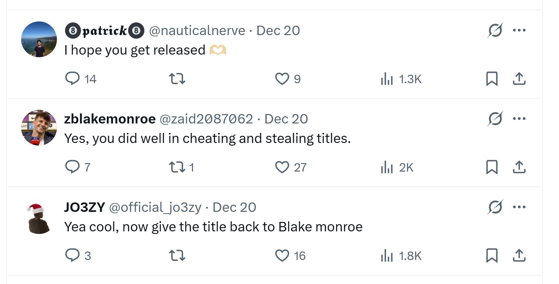559x284 pixels.
Task: Bookmark patrick's tweet
Action: pos(492,79)
